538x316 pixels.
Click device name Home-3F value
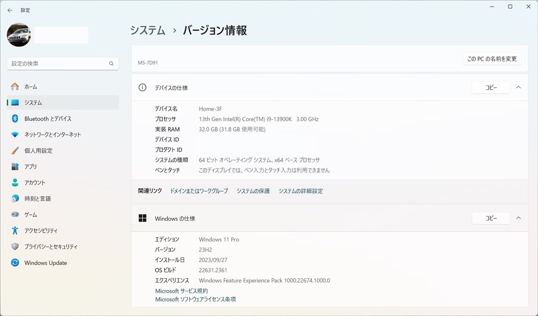tap(210, 109)
